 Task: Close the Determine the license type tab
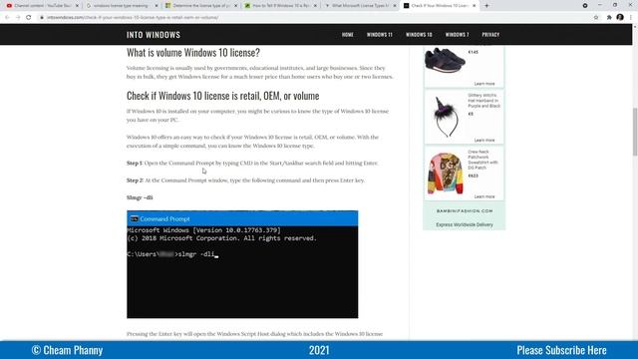[x=235, y=6]
